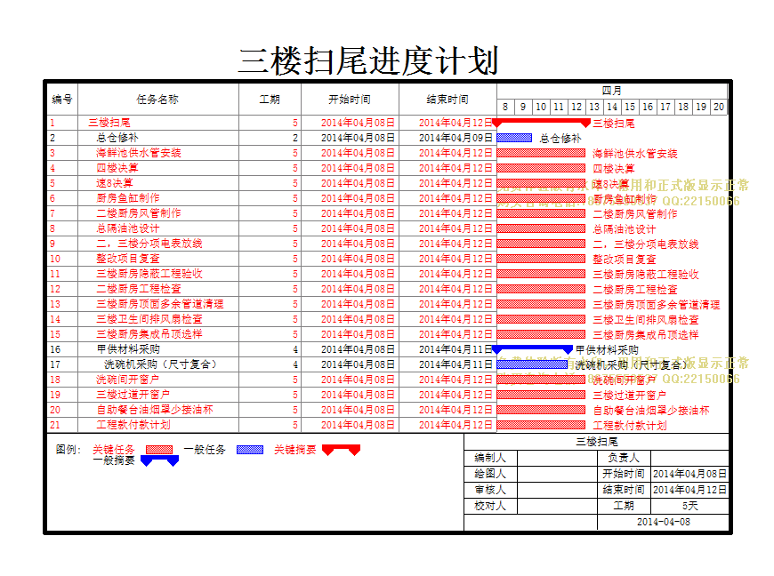Image resolution: width=774 pixels, height=576 pixels.
Task: Click the 三楼扫尾 info block title
Action: pyautogui.click(x=596, y=442)
